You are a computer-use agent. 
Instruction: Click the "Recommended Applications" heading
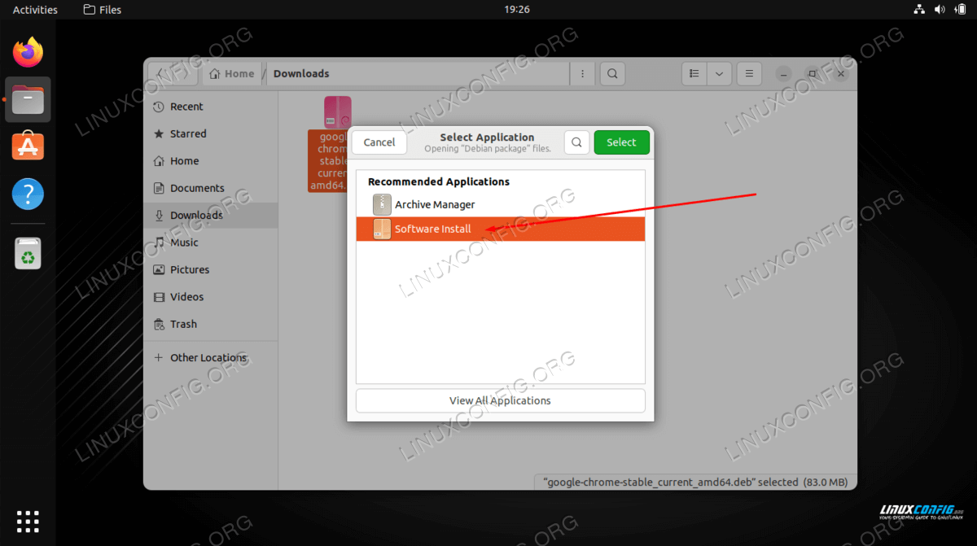click(x=439, y=181)
